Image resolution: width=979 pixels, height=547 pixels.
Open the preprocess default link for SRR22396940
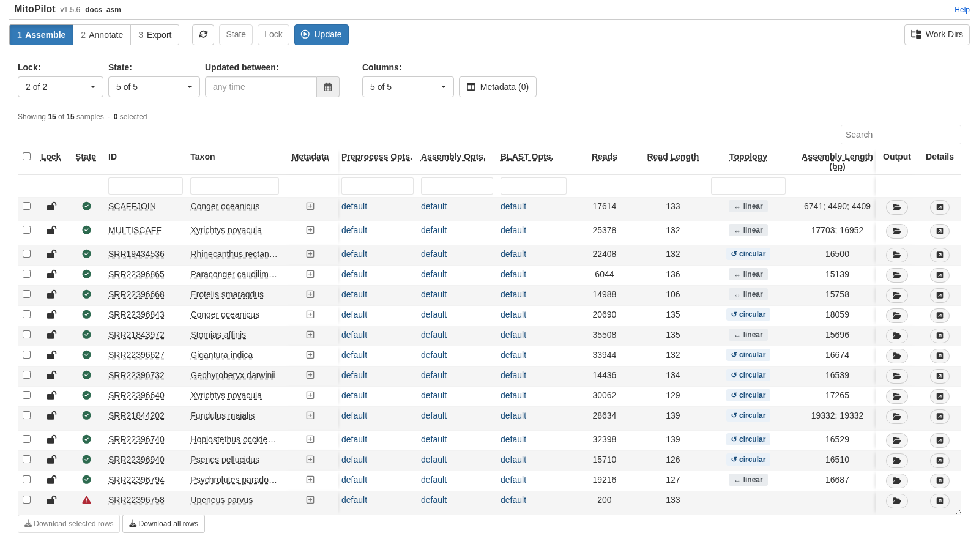354,460
